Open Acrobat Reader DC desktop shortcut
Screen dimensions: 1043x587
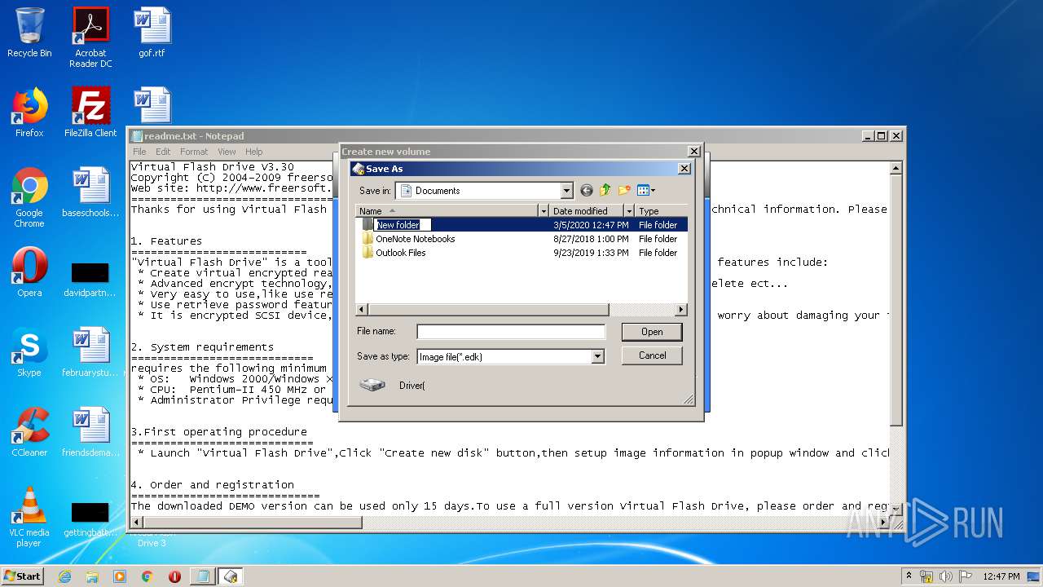coord(90,38)
